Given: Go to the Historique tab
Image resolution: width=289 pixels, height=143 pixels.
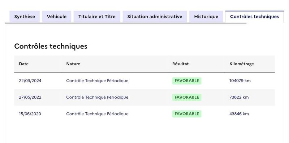Looking at the screenshot, I should (206, 17).
